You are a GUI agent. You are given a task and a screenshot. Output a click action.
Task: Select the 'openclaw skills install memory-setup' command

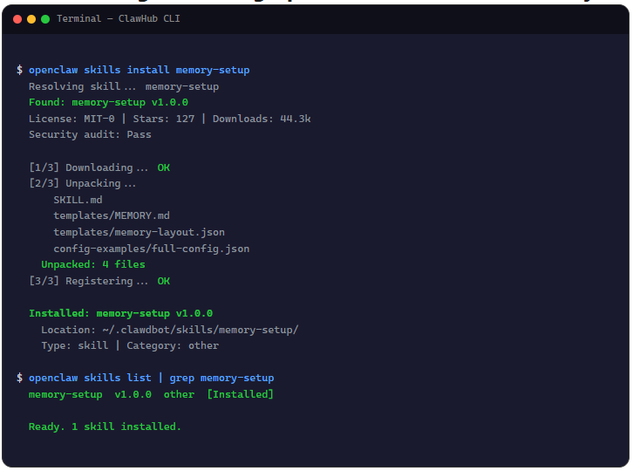pyautogui.click(x=139, y=70)
